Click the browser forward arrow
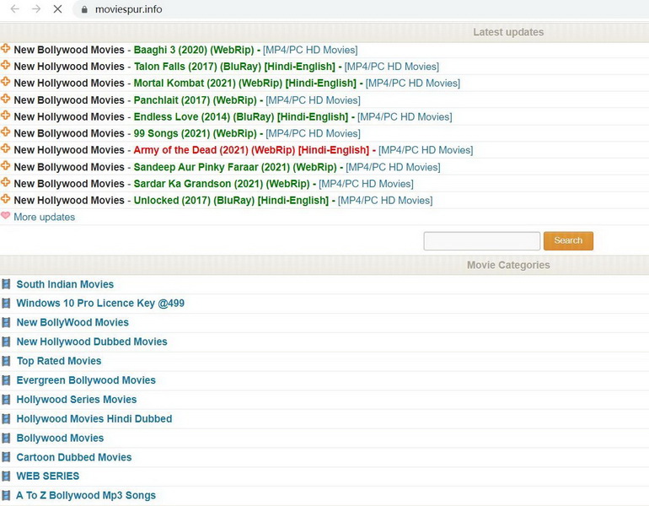The image size is (649, 506). pos(35,9)
